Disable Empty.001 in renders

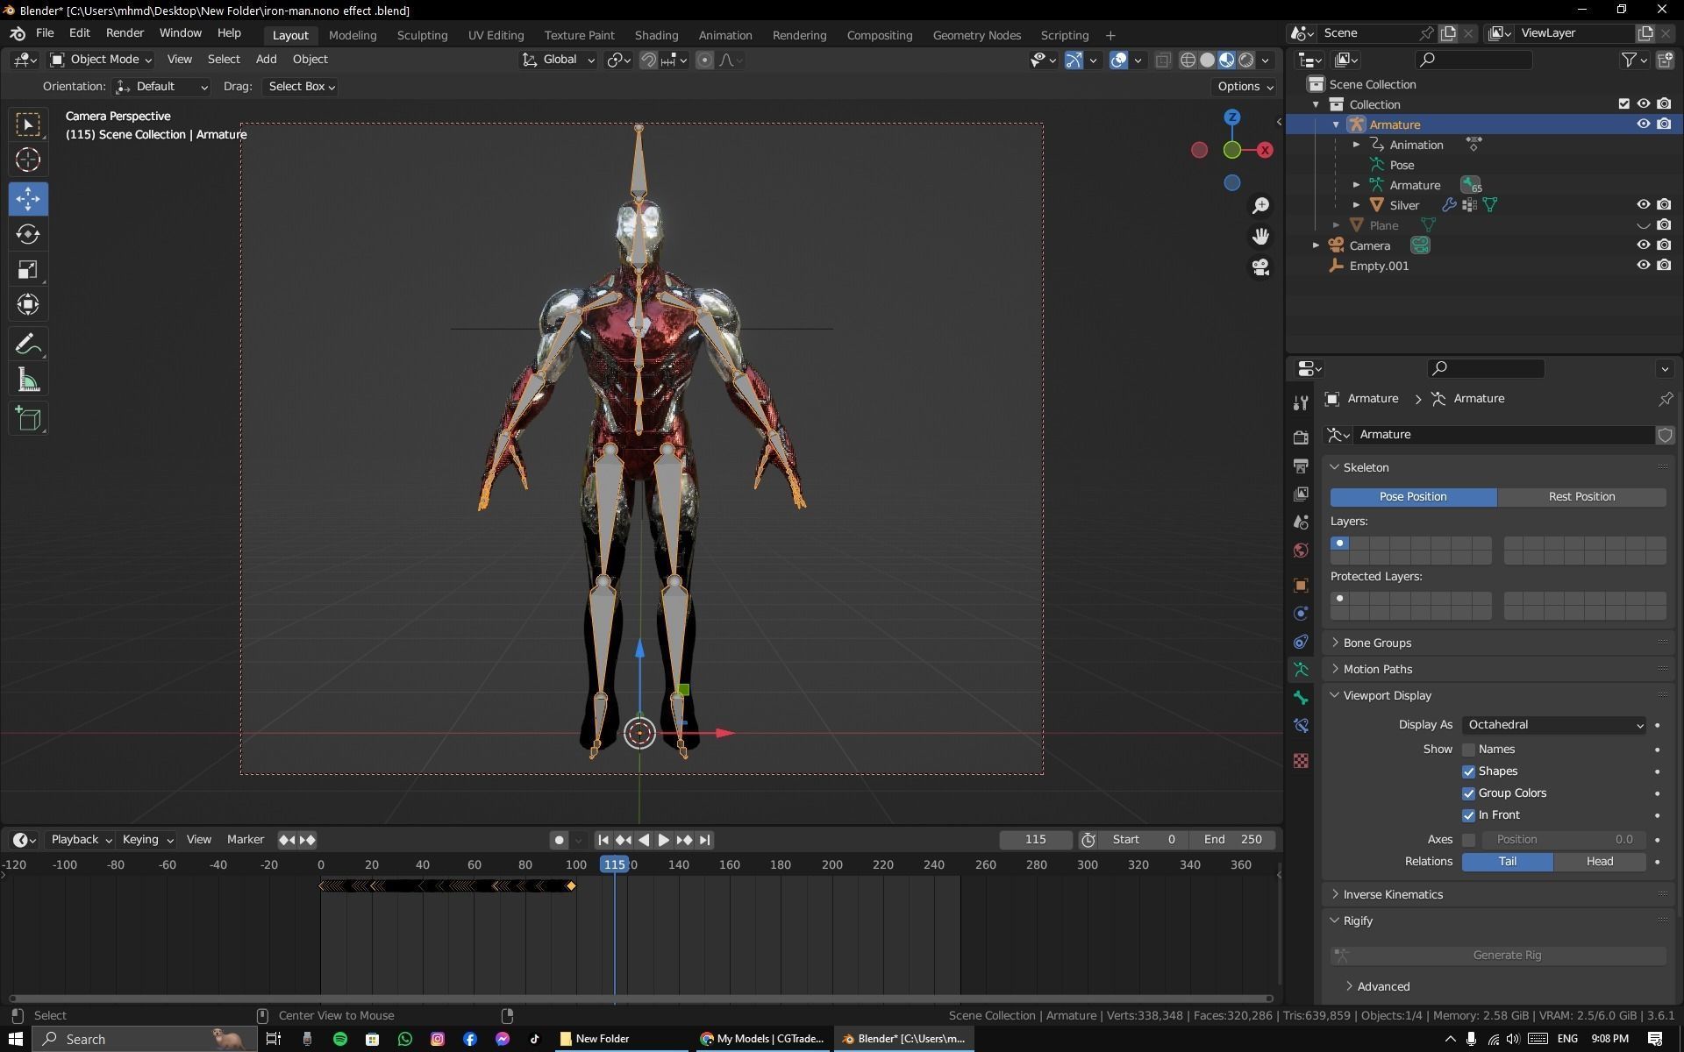pos(1664,266)
